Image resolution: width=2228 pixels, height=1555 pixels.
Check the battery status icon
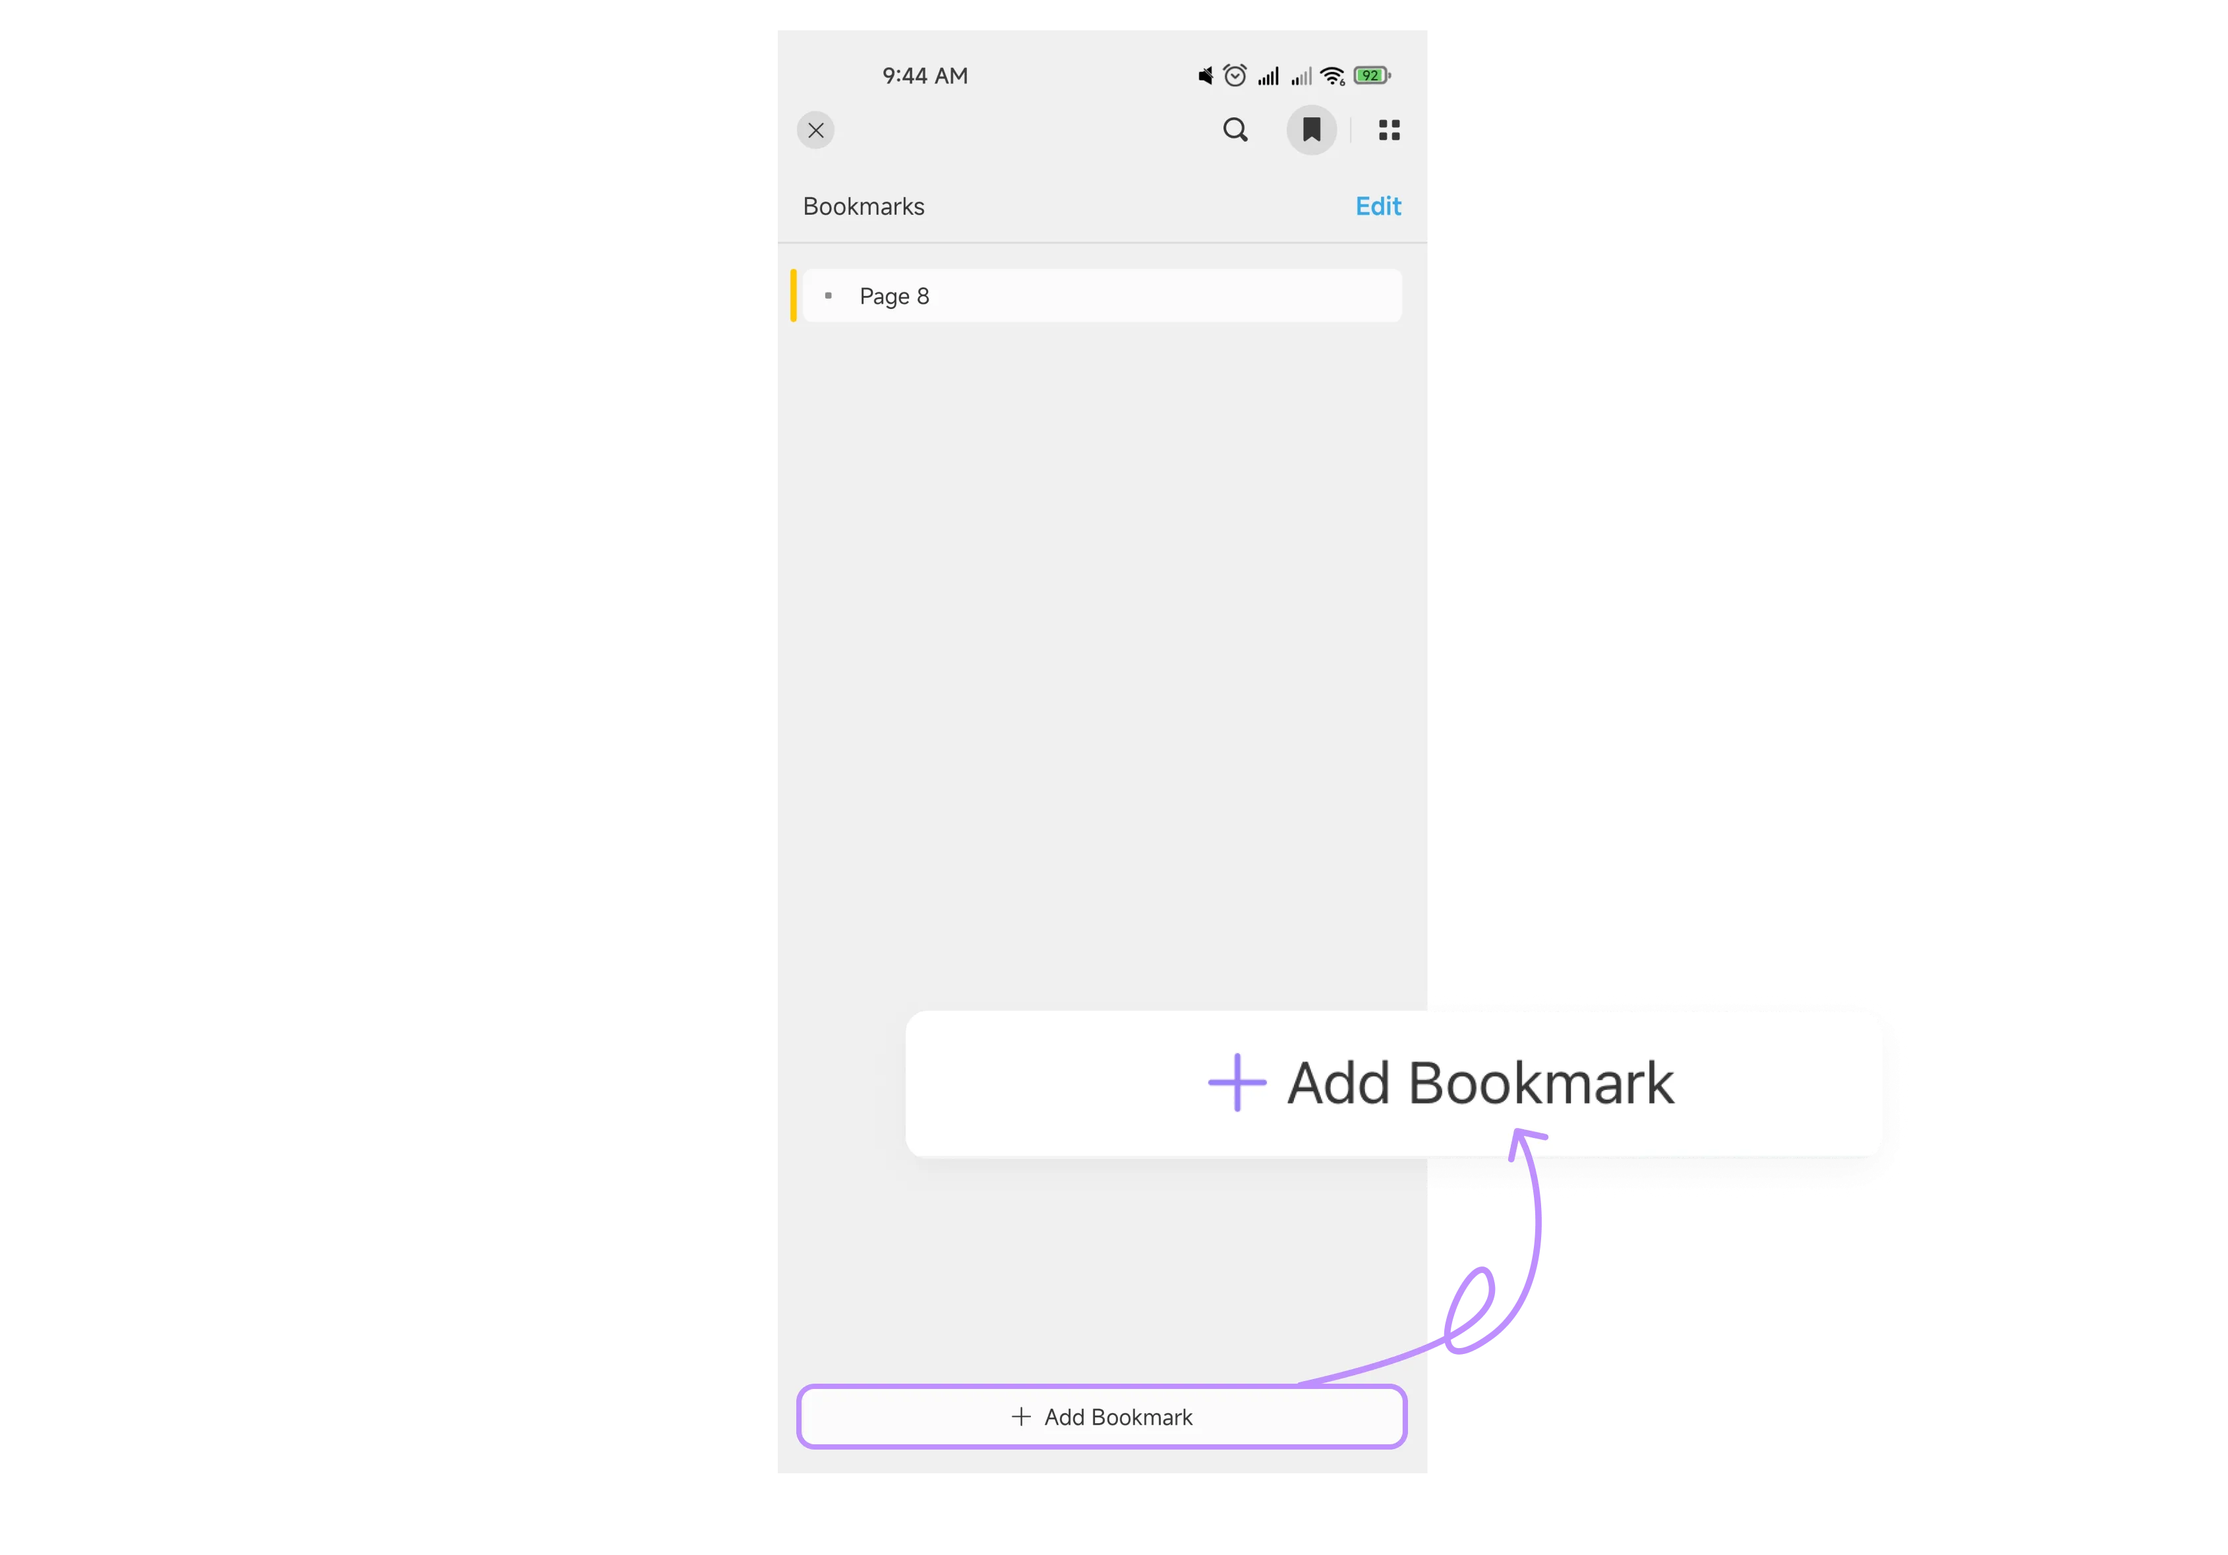[x=1375, y=74]
